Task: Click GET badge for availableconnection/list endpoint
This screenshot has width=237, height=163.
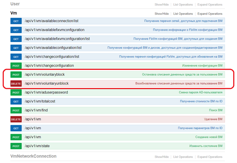Action: [16, 21]
